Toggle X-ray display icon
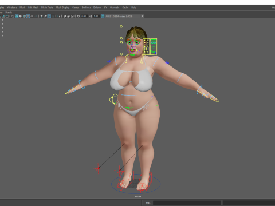This screenshot has height=206, width=275. click(65, 16)
